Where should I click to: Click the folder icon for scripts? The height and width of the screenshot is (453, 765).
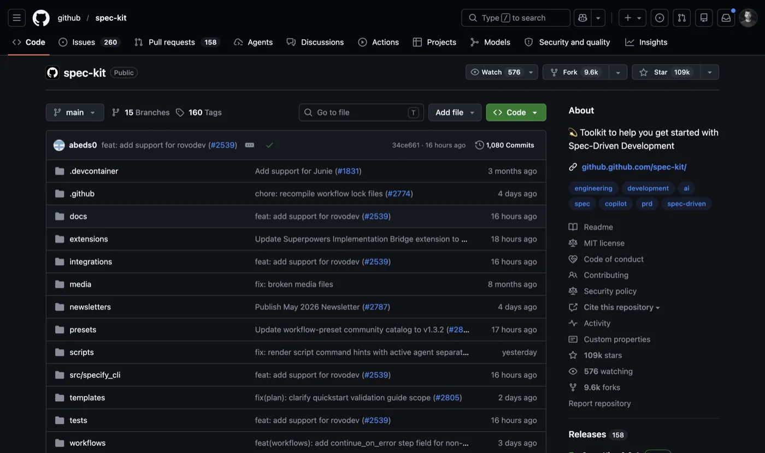[x=60, y=353]
